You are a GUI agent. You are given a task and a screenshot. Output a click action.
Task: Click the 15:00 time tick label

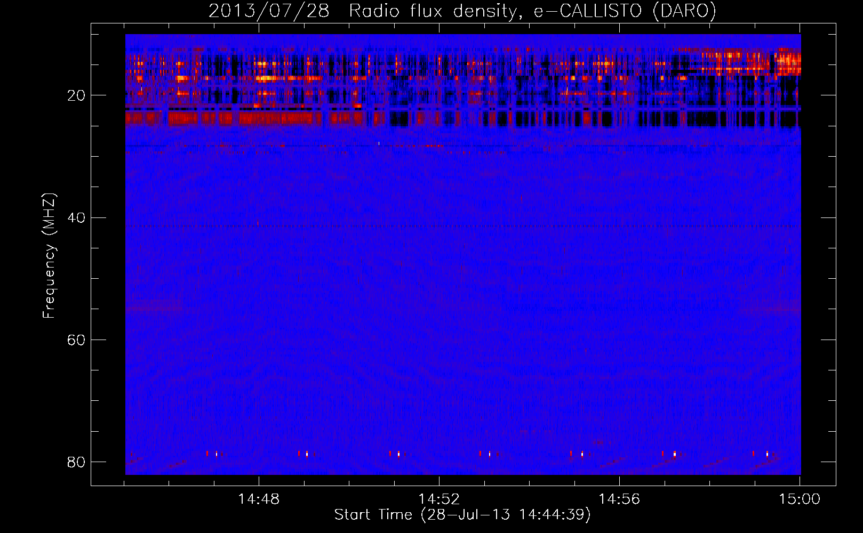point(800,499)
